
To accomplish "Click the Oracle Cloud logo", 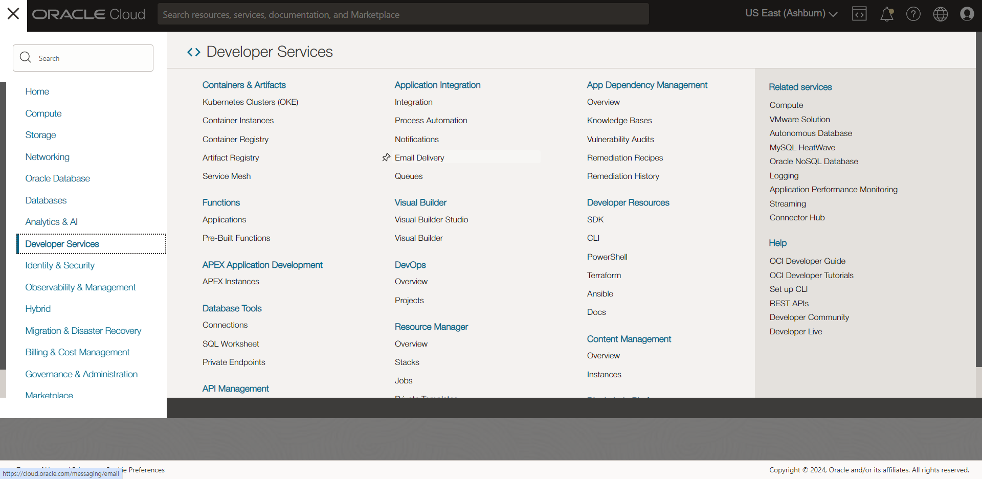I will click(89, 14).
